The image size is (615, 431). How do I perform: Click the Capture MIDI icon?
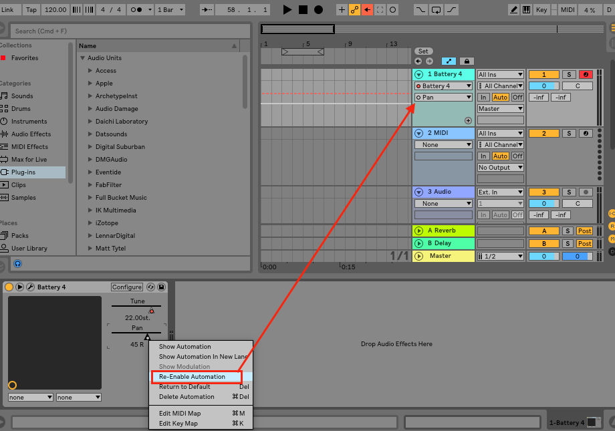(x=380, y=10)
